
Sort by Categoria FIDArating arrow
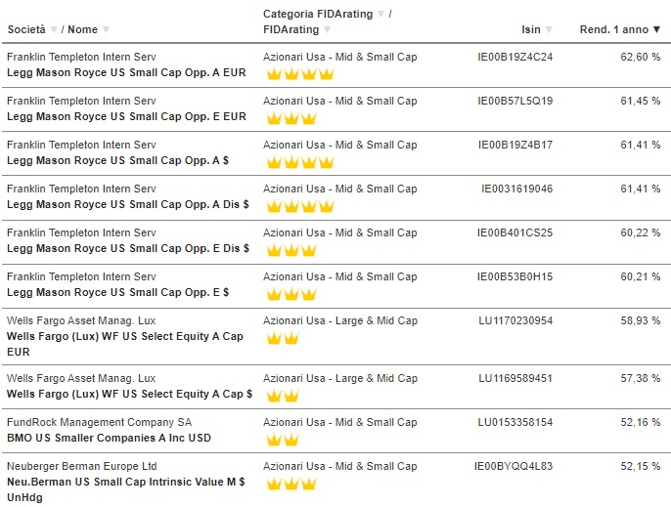[380, 14]
